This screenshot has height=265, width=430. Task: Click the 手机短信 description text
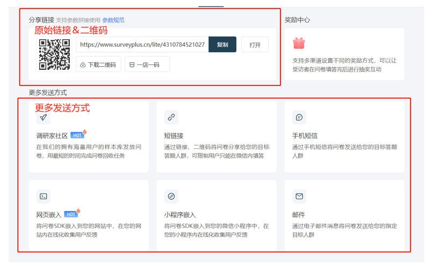[x=345, y=152]
